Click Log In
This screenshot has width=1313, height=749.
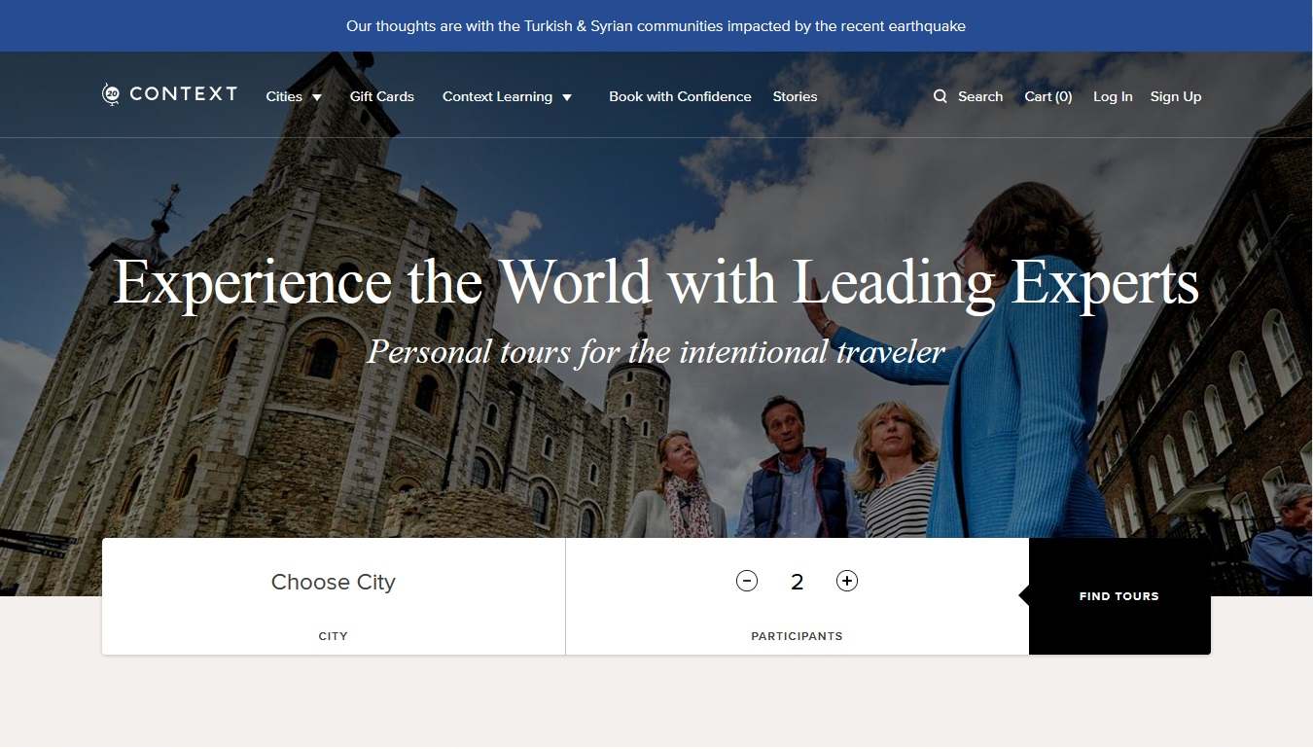click(x=1113, y=96)
